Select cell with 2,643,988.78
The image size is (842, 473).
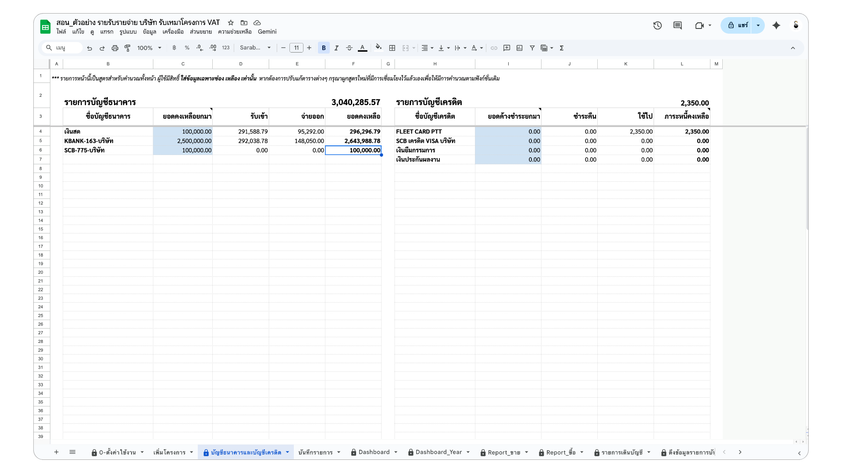point(353,141)
